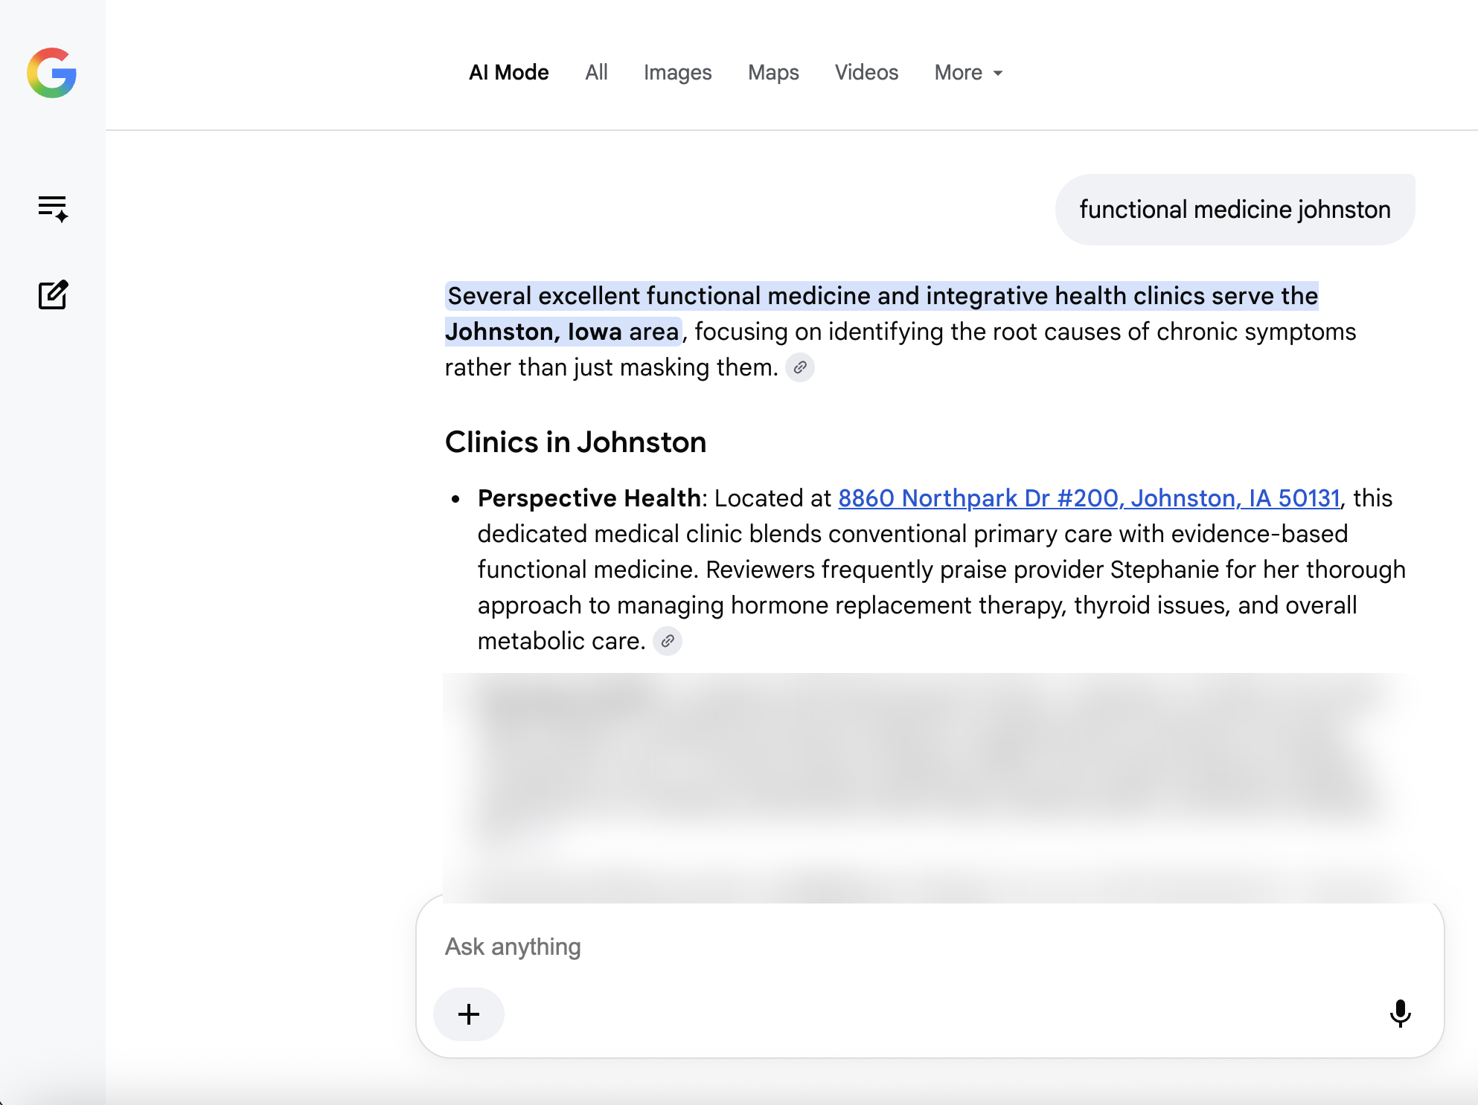Switch to the Images tab

pos(677,72)
